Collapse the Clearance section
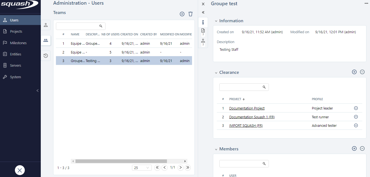The height and width of the screenshot is (177, 370). coord(216,73)
